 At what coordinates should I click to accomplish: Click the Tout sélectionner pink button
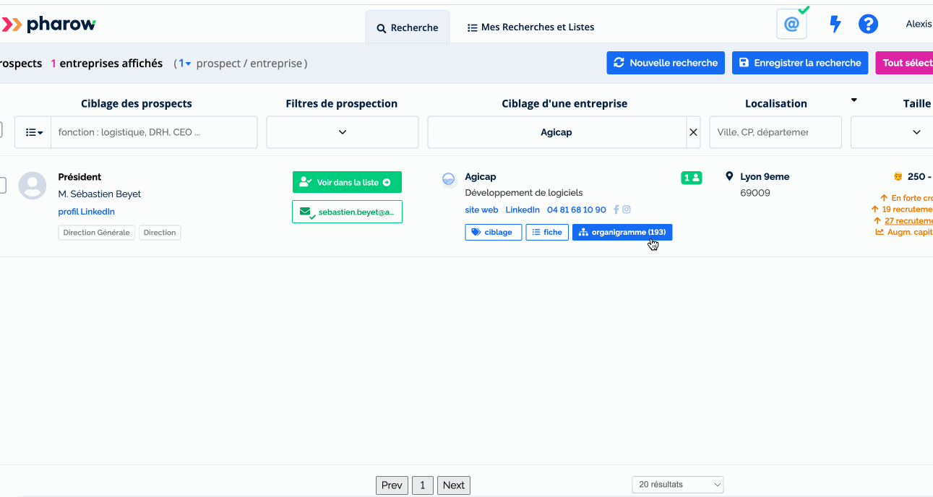coord(904,63)
